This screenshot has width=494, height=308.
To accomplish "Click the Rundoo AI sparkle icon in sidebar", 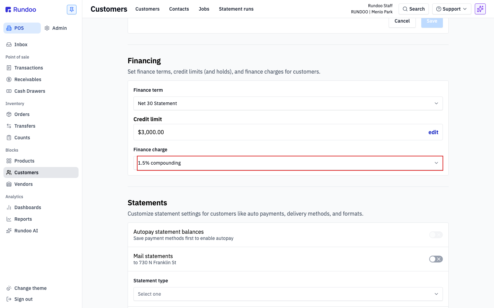I will (9, 231).
